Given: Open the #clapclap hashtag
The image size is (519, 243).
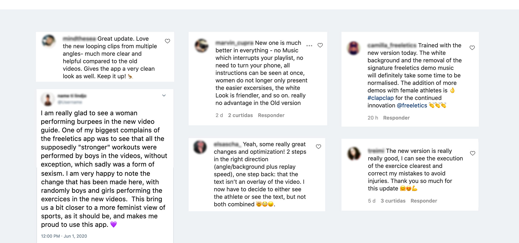Looking at the screenshot, I should pos(380,98).
